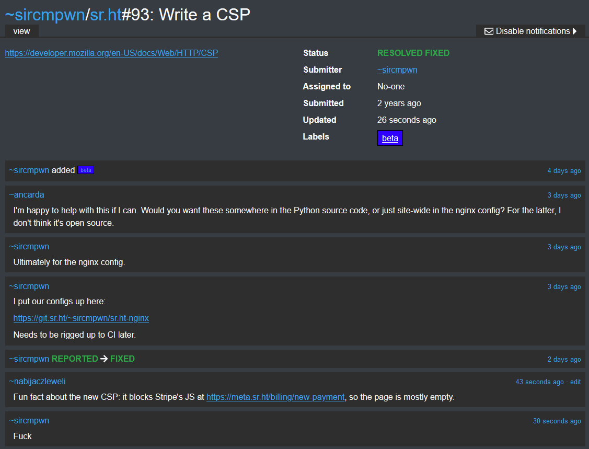589x449 pixels.
Task: Expand the Disable notifications caret arrow
Action: coord(575,31)
